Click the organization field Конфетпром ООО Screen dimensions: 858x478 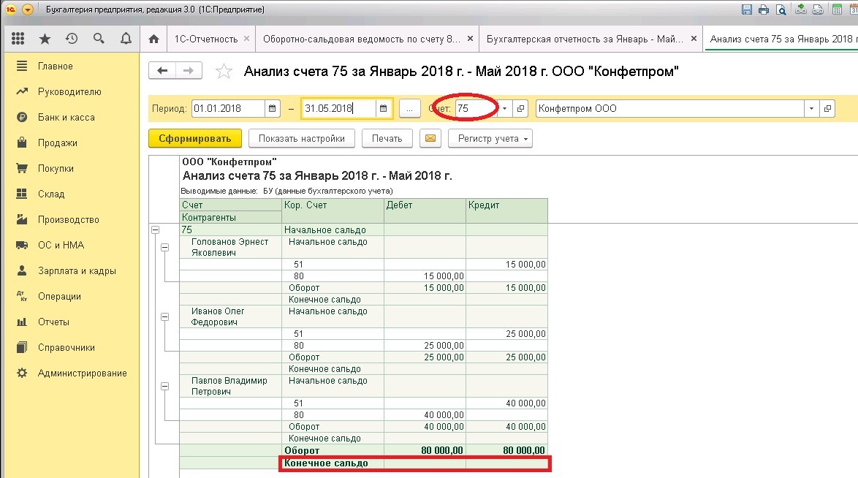click(x=669, y=108)
